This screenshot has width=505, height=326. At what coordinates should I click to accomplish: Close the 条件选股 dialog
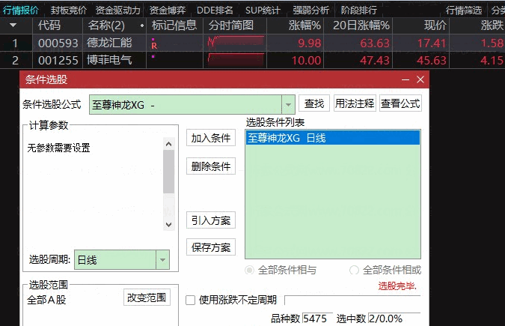pyautogui.click(x=420, y=79)
